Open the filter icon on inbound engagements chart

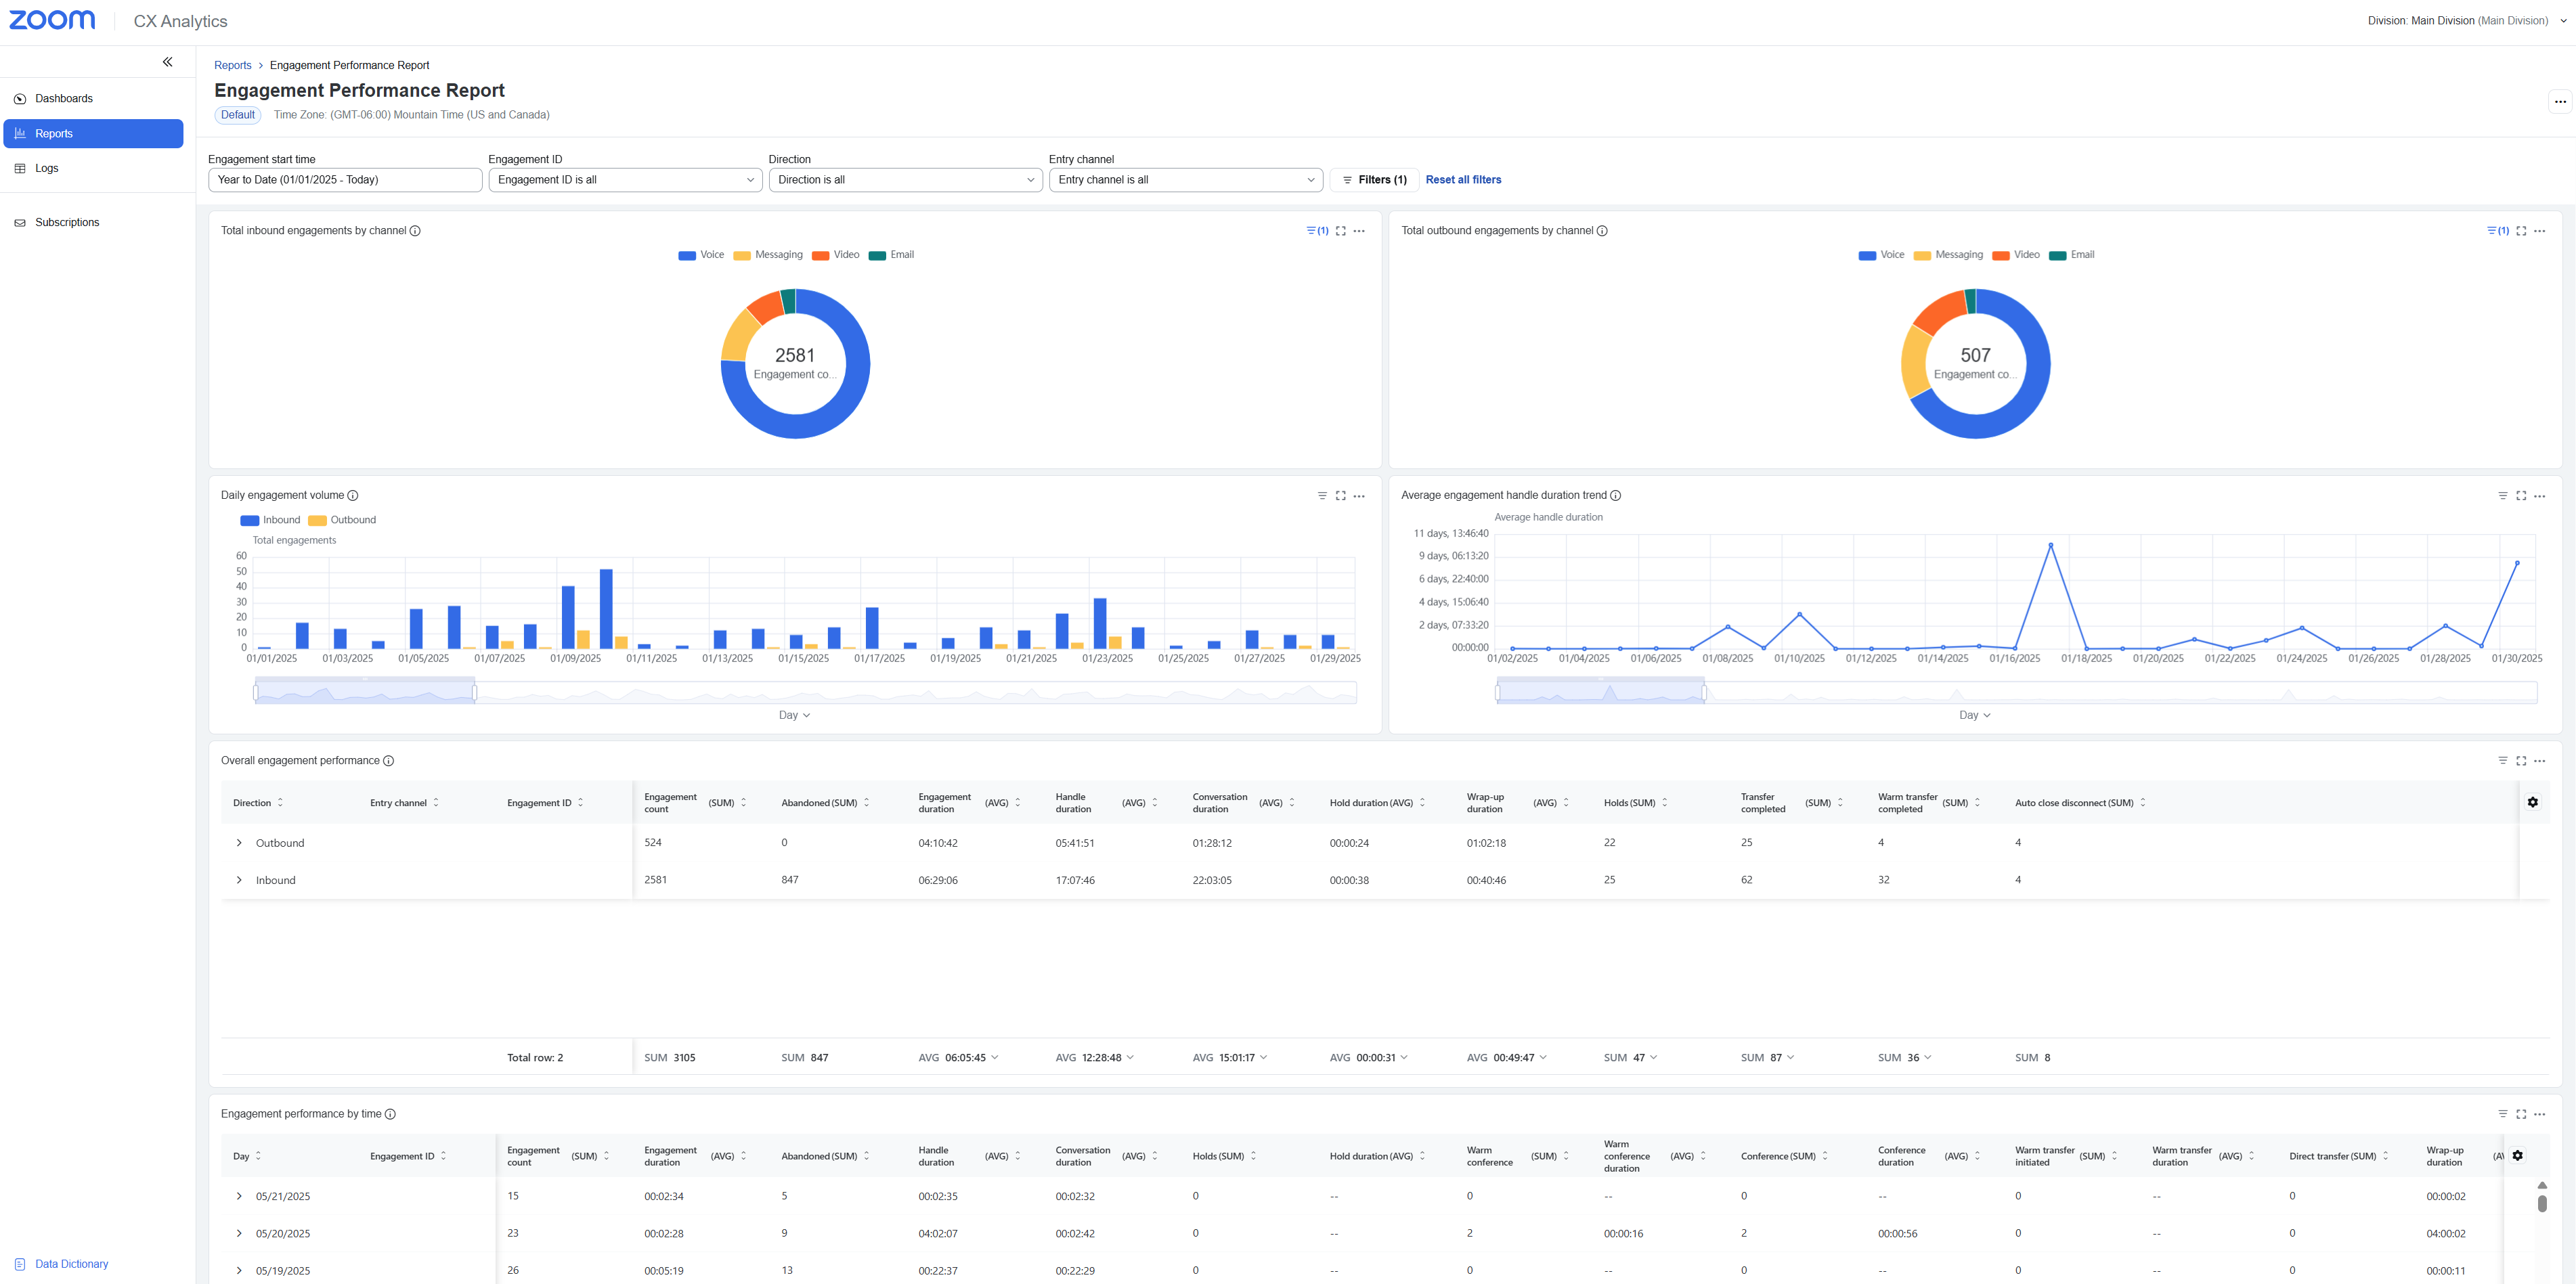(1317, 231)
